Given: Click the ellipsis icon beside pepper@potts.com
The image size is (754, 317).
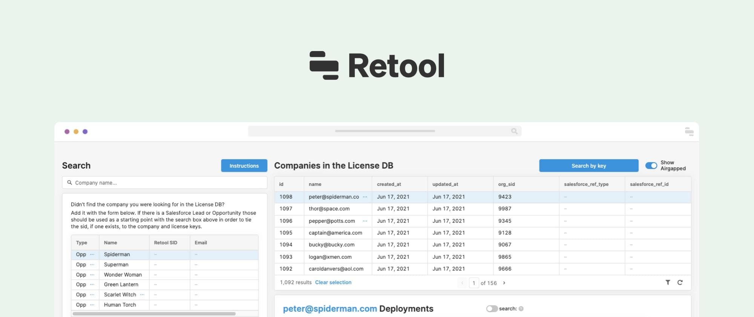Looking at the screenshot, I should 365,221.
